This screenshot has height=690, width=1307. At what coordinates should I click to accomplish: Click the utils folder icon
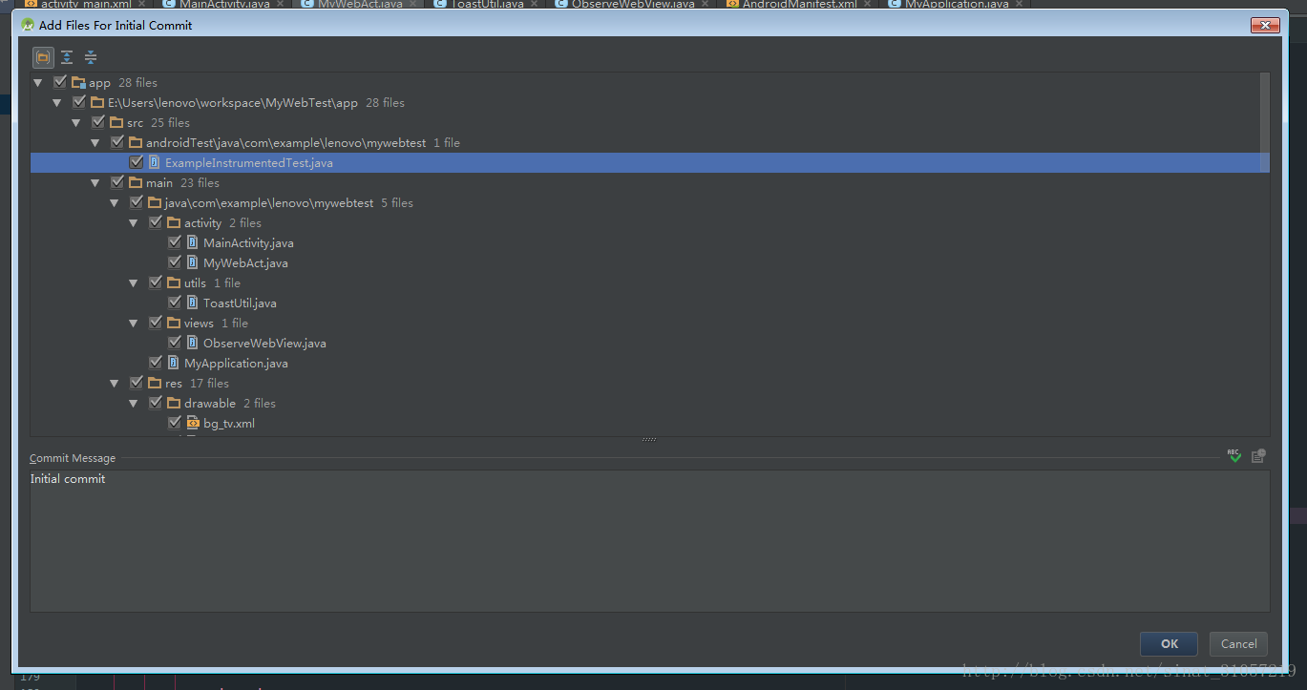coord(174,282)
